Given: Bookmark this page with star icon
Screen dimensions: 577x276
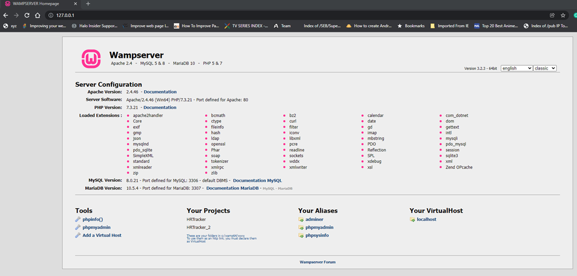Looking at the screenshot, I should point(563,16).
